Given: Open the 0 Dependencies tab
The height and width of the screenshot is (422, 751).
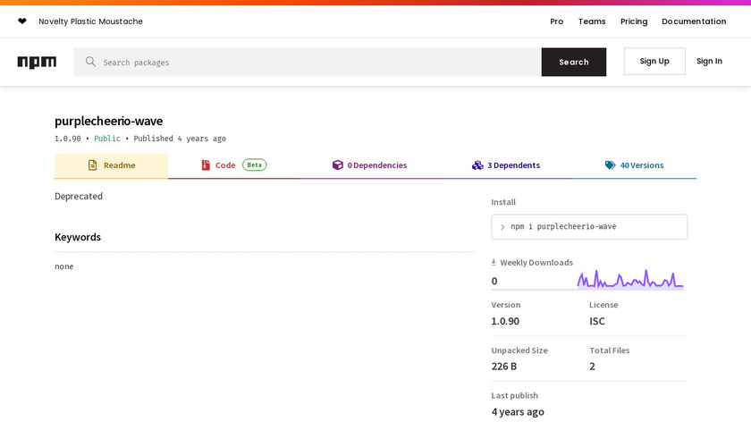Looking at the screenshot, I should [370, 165].
